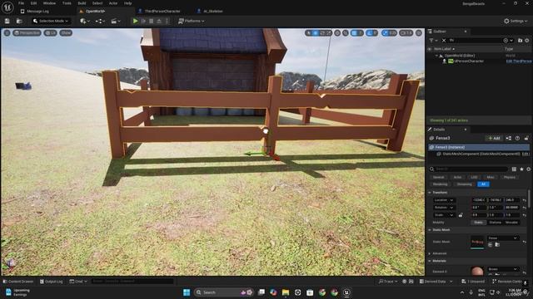Click the Add component button
Screen dimensions: 533x299
(x=494, y=138)
